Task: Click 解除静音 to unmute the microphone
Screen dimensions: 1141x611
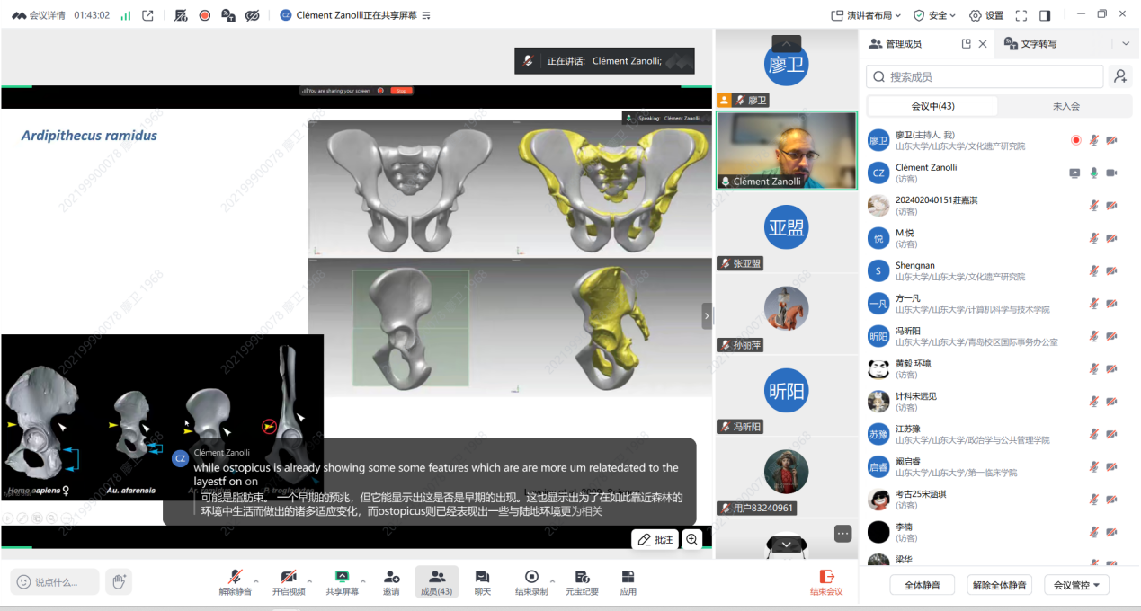Action: [235, 582]
